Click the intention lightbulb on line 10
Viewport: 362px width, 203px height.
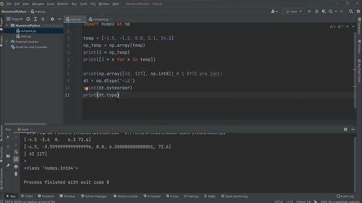[87, 89]
